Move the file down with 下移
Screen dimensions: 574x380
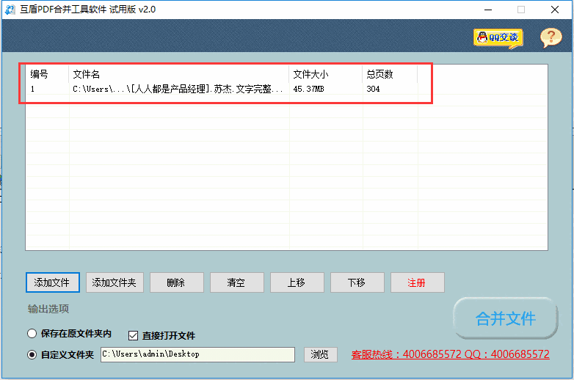357,282
